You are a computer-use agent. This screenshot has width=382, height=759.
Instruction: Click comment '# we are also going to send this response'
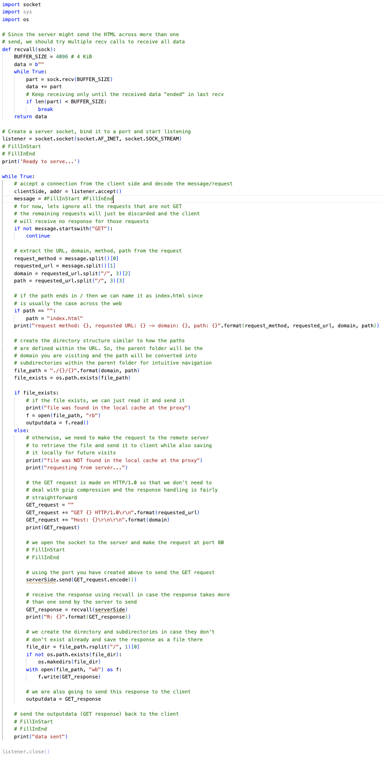tap(108, 691)
